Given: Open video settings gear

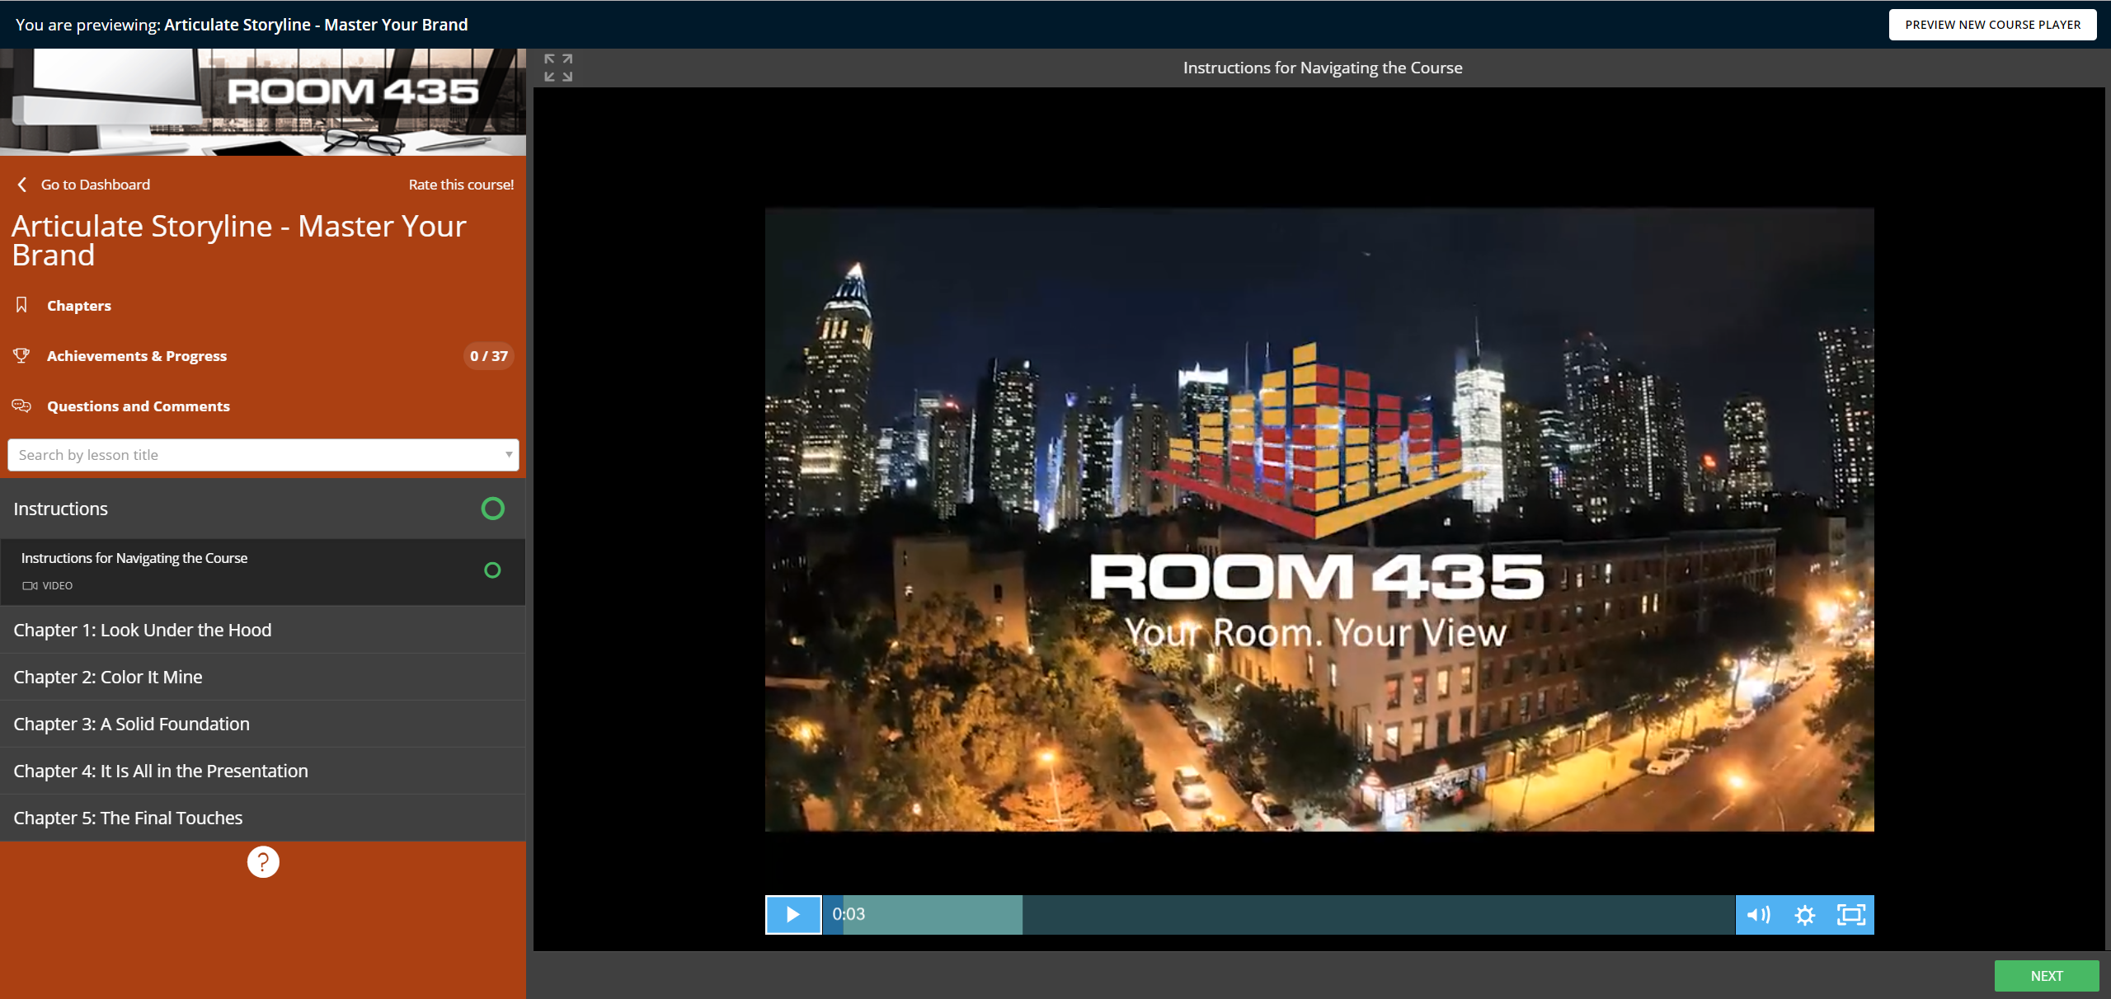Looking at the screenshot, I should [1804, 915].
